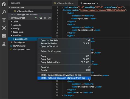This screenshot has height=99, width=130.
Task: Click the README.md info file icon
Action: point(11,46)
